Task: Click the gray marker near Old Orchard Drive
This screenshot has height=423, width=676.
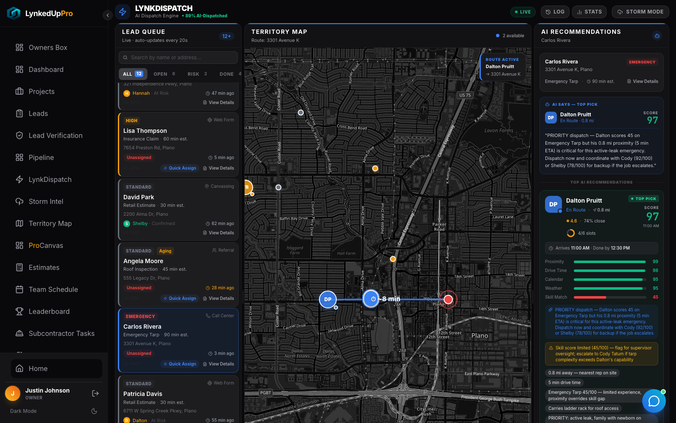Action: tap(301, 113)
